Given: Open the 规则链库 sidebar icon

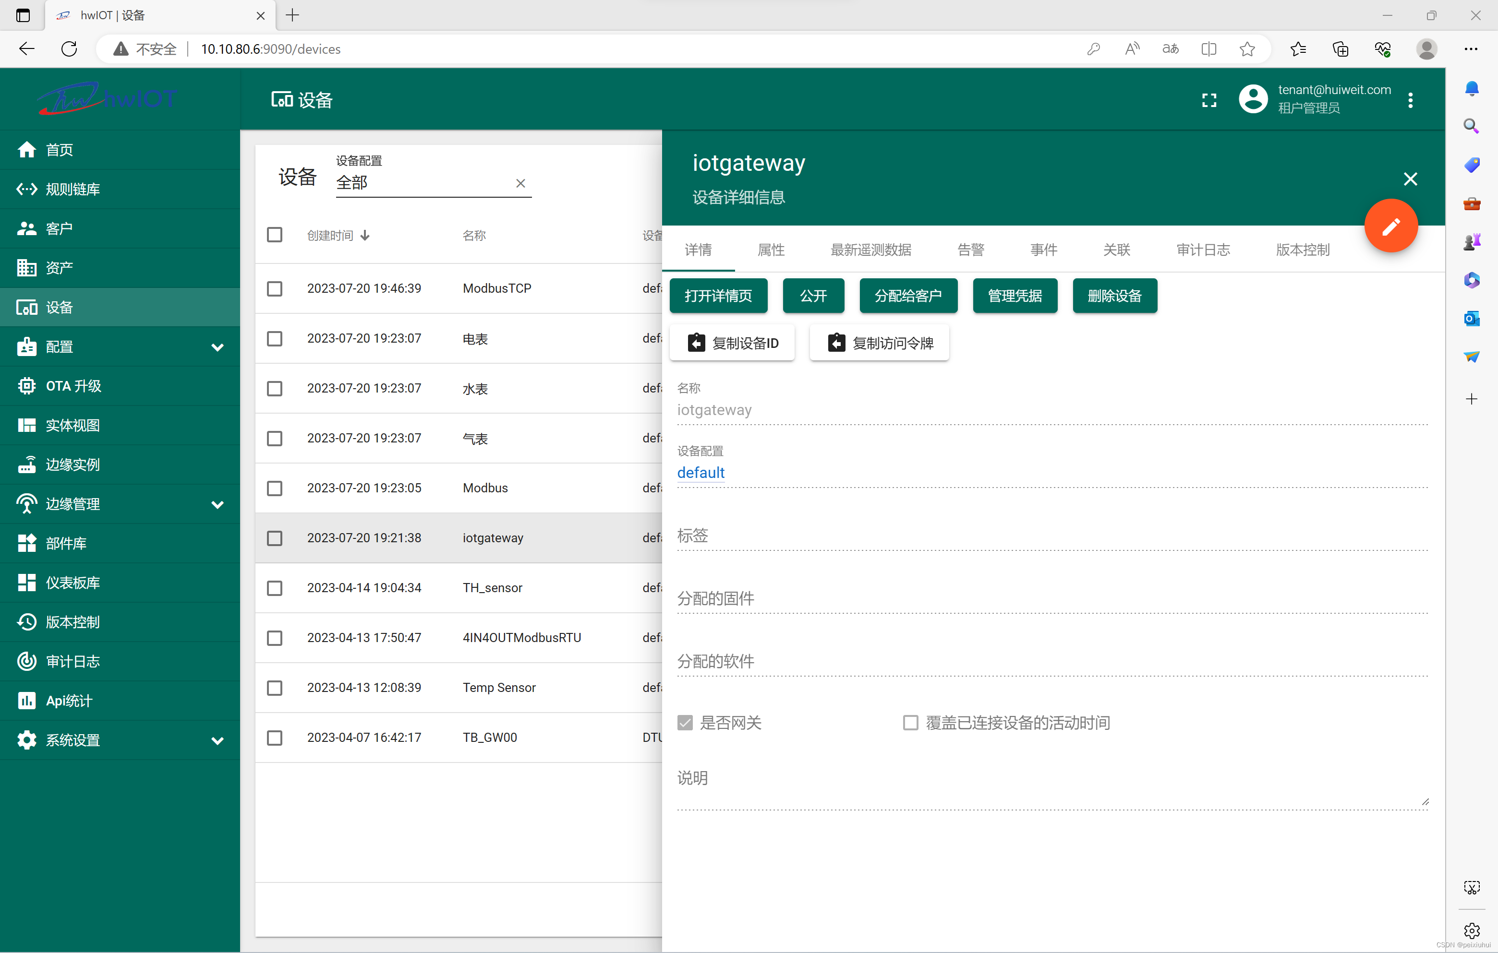Looking at the screenshot, I should [x=26, y=189].
